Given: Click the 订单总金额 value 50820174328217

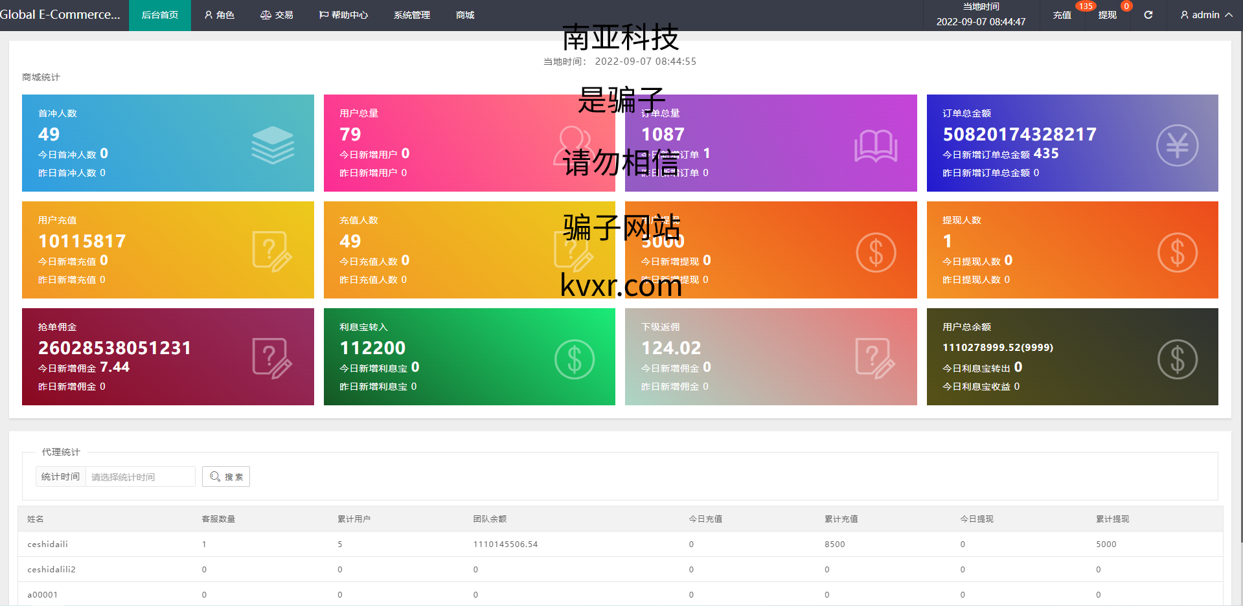Looking at the screenshot, I should pos(1020,134).
